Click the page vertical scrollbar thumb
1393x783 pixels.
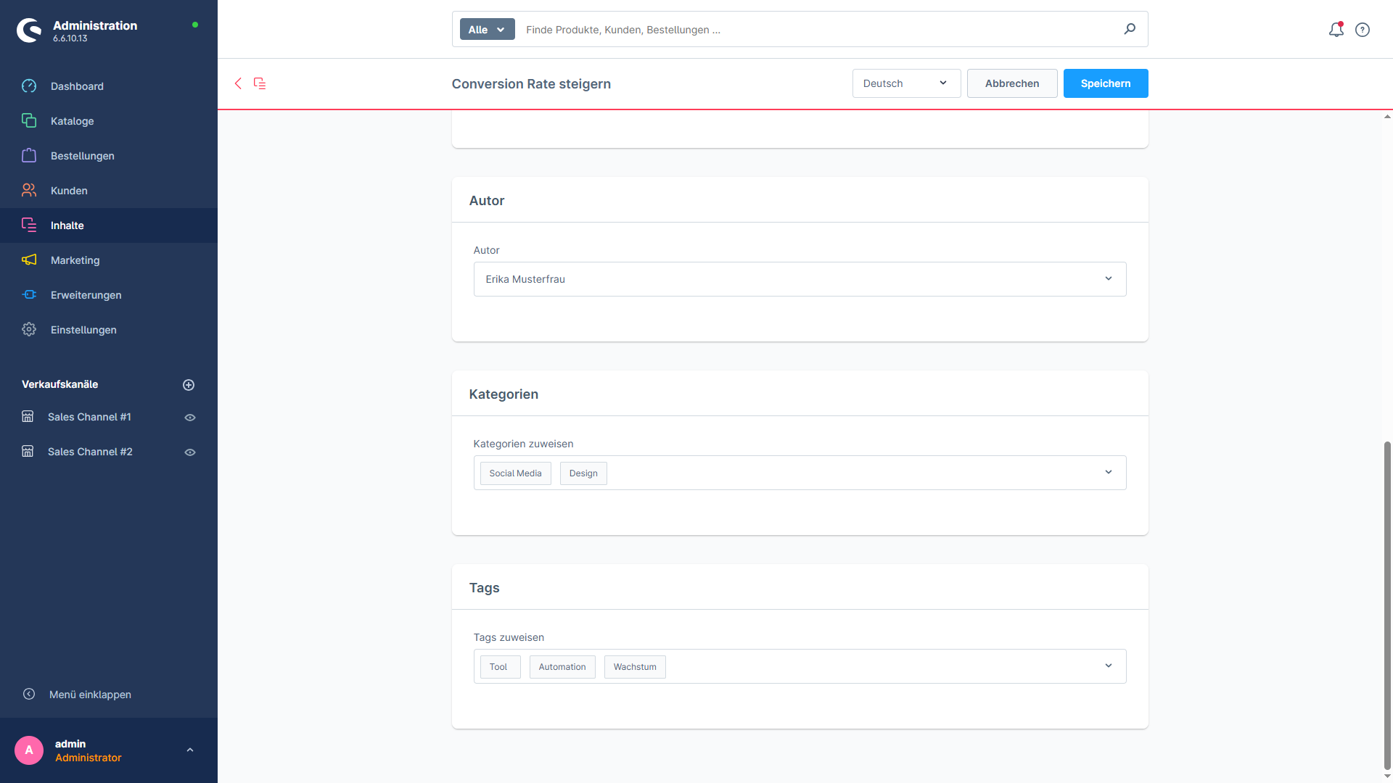click(1387, 605)
